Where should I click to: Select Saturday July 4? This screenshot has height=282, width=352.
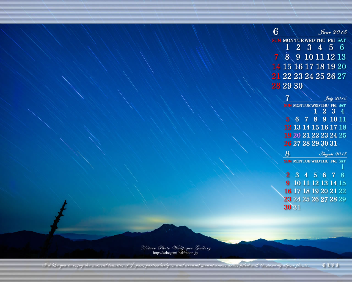[x=342, y=111]
